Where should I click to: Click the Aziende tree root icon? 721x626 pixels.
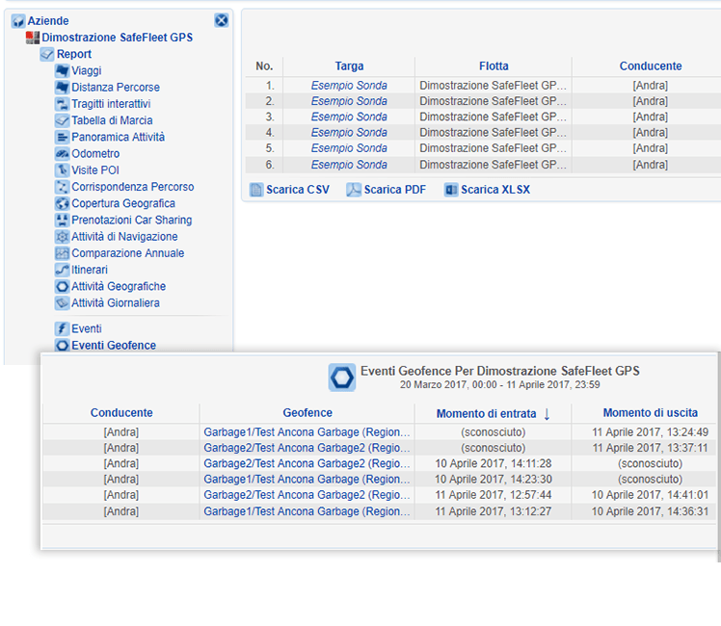coord(18,21)
